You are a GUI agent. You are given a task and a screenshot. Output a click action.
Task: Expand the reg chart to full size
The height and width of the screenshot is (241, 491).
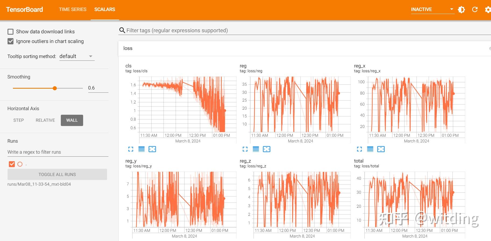(x=245, y=149)
